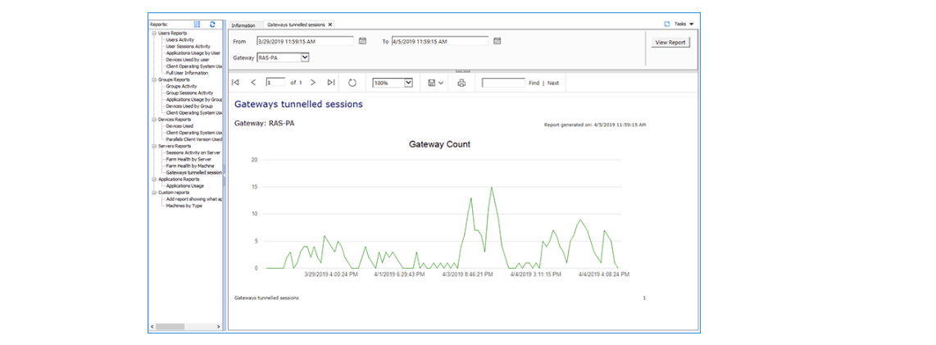Open the Full User Information report
This screenshot has height=345, width=936.
[187, 73]
